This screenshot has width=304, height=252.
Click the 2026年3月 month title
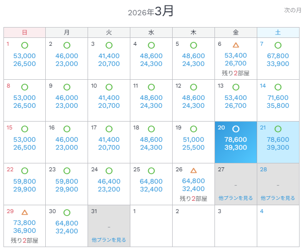click(151, 11)
